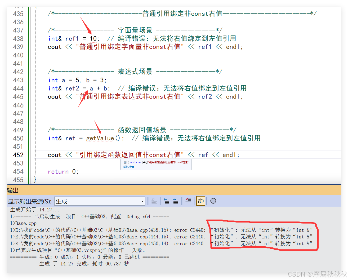Image resolution: width=348 pixels, height=280 pixels.
Task: Click endl on line 439
Action: coord(233,47)
